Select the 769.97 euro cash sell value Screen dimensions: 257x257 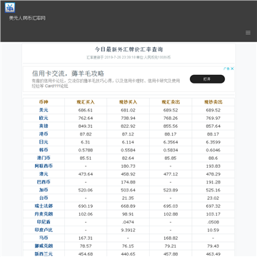click(213, 119)
